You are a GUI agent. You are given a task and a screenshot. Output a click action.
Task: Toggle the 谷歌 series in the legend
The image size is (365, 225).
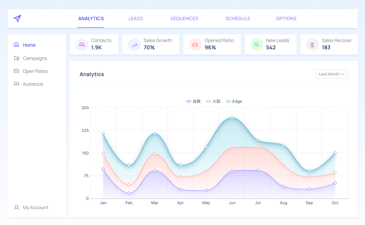coord(193,101)
